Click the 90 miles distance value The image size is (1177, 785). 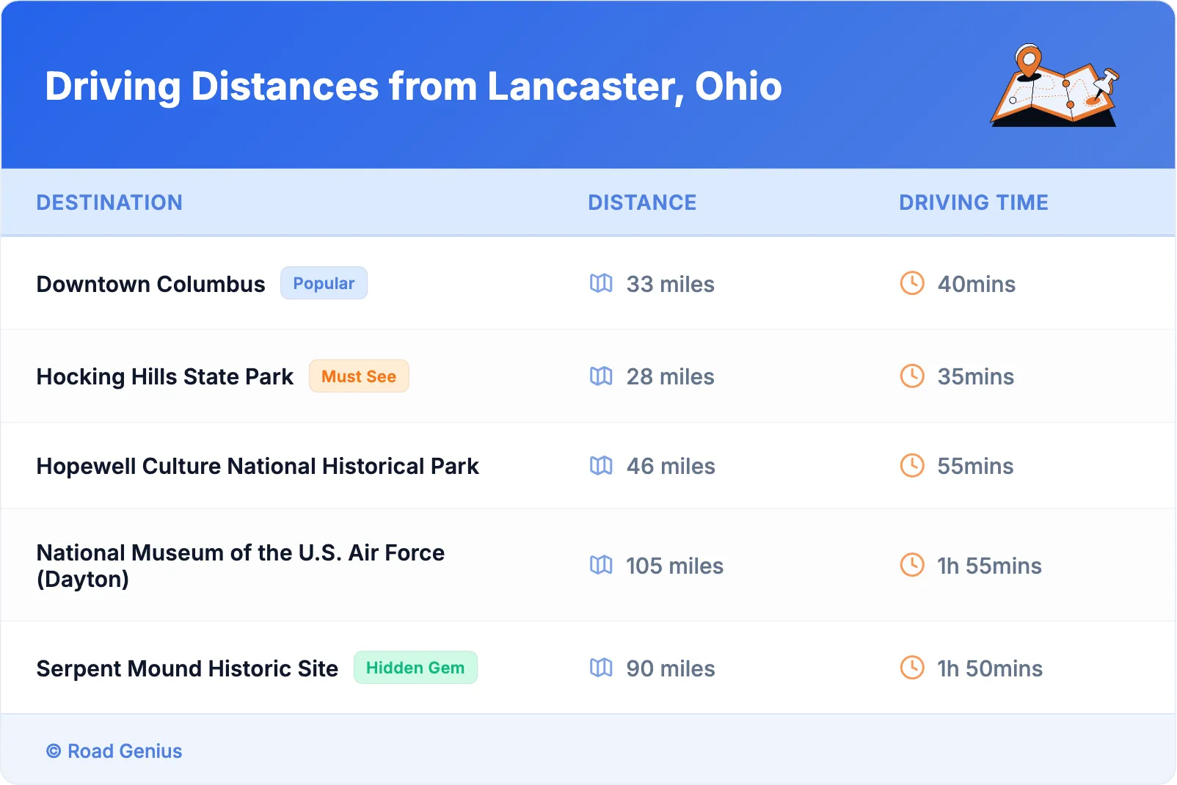pyautogui.click(x=671, y=668)
